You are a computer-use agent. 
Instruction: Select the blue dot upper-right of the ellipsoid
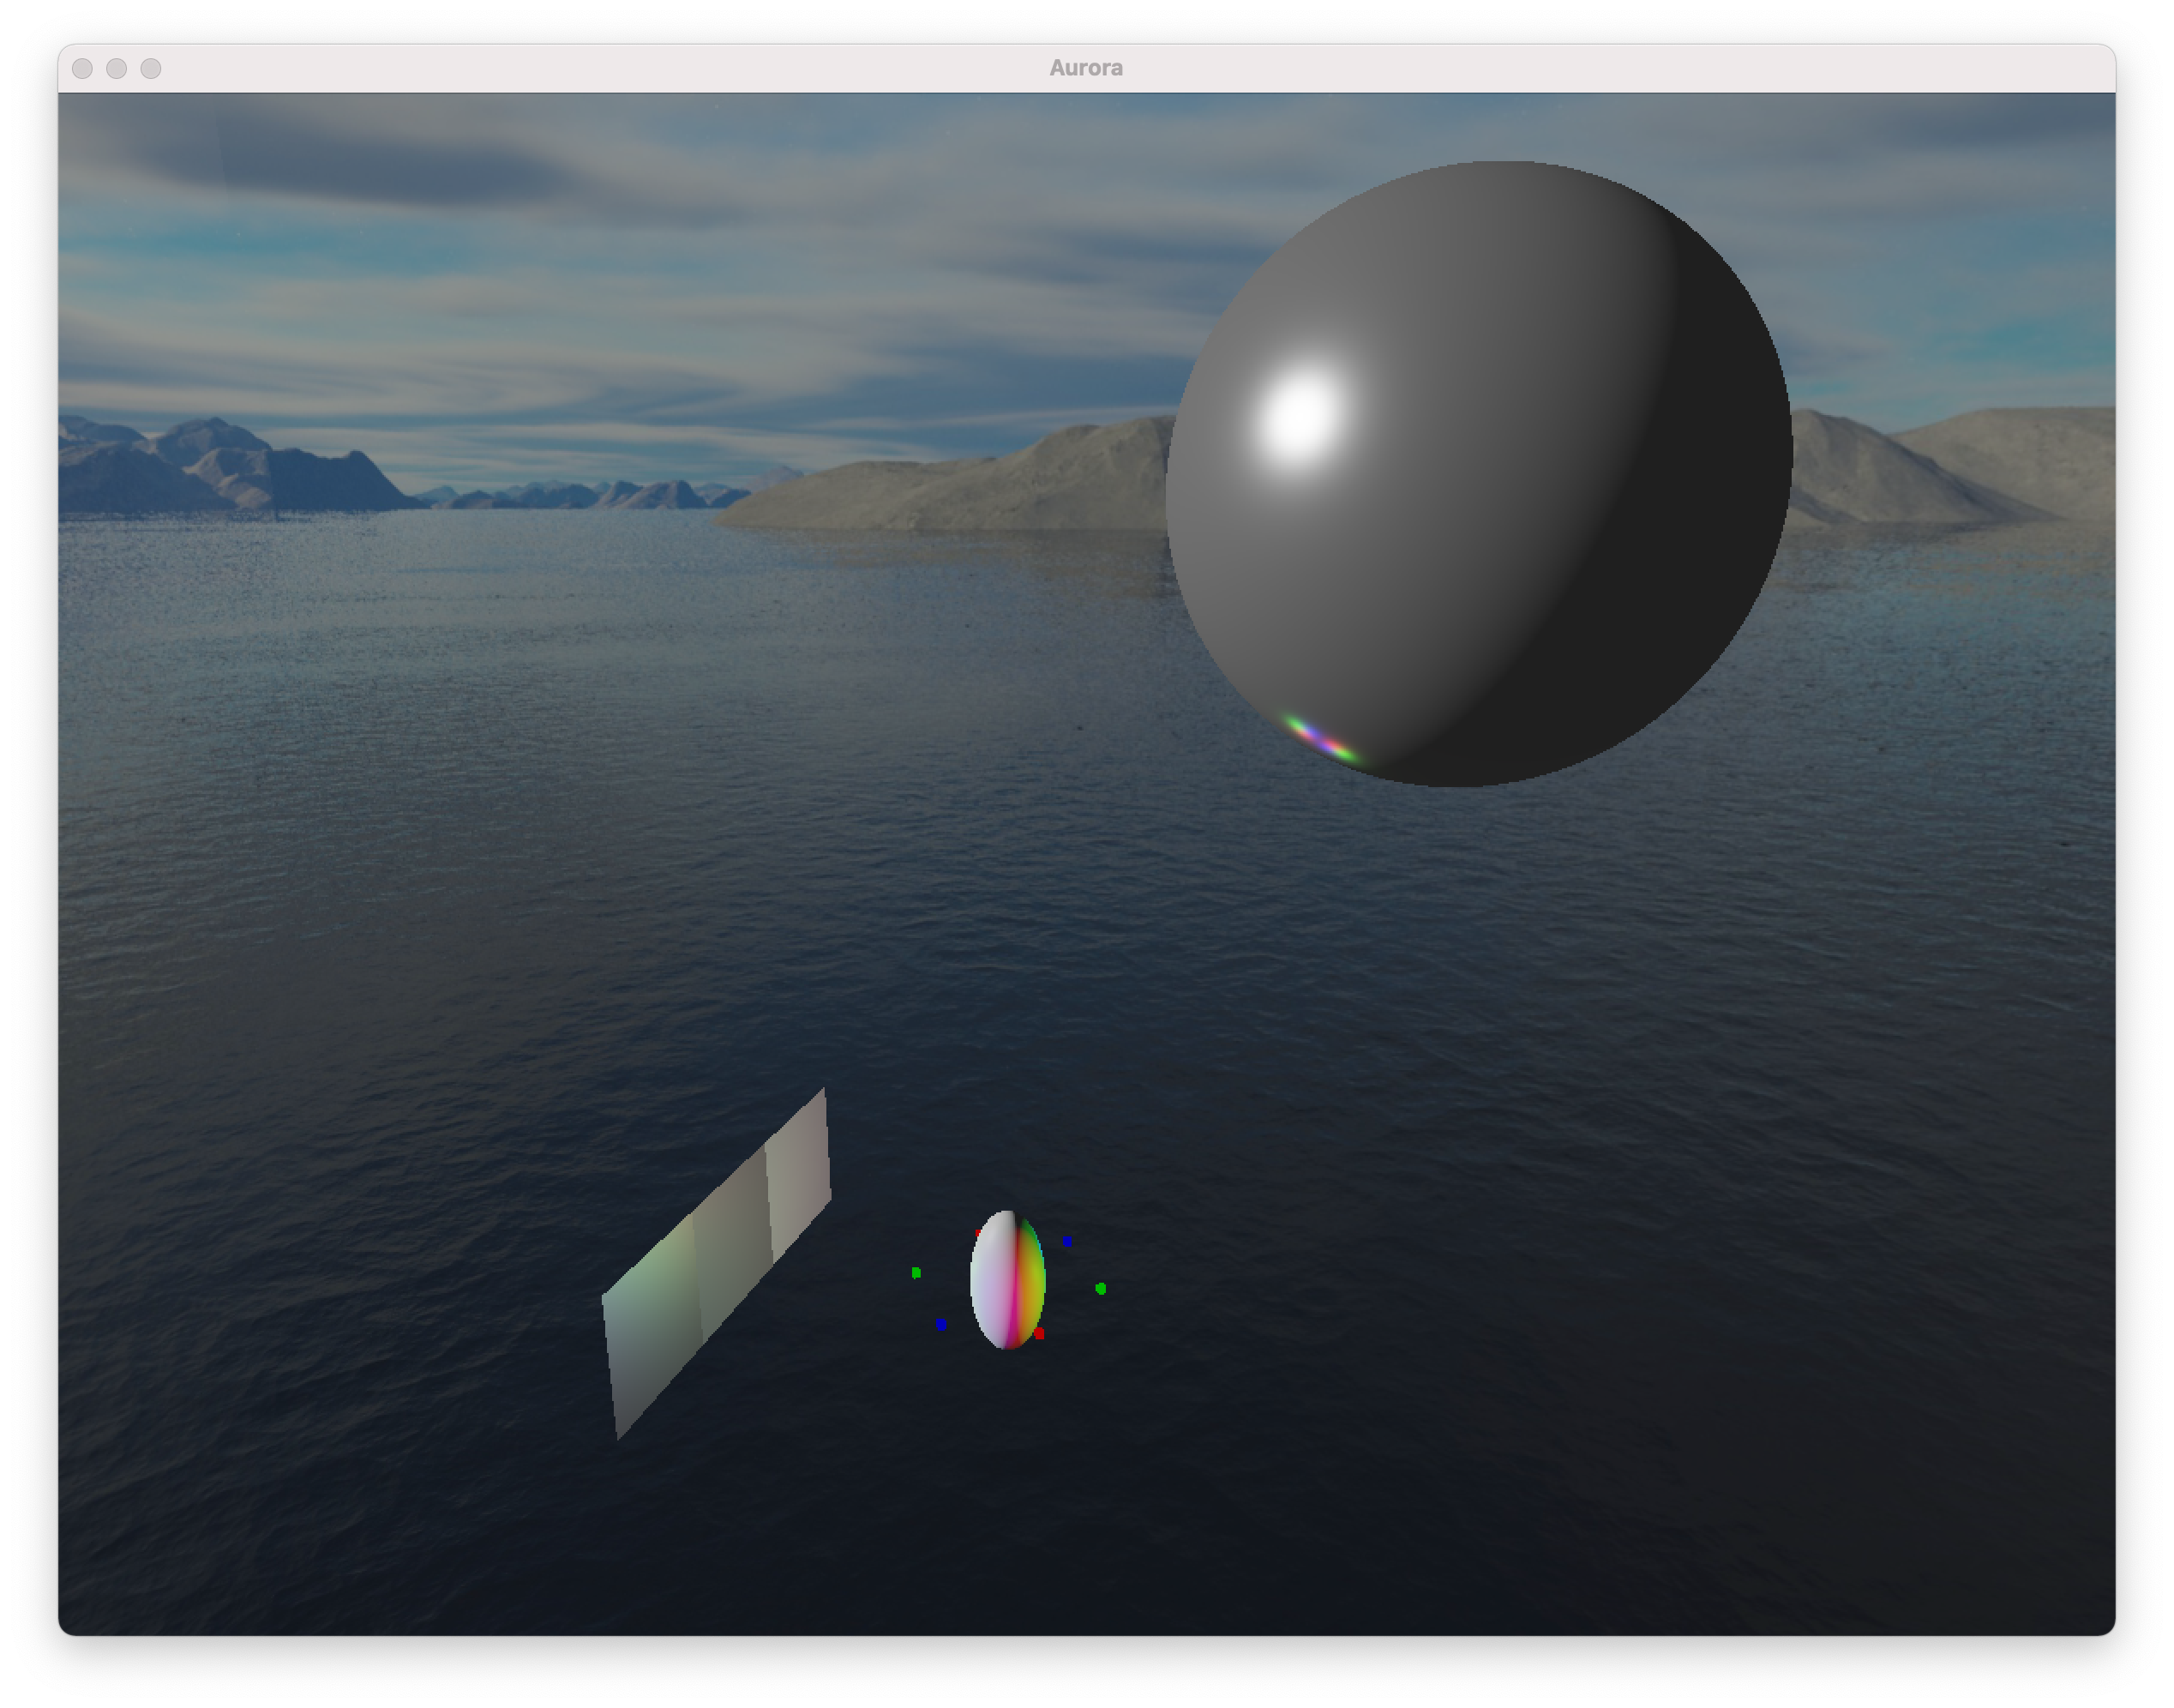[1067, 1241]
